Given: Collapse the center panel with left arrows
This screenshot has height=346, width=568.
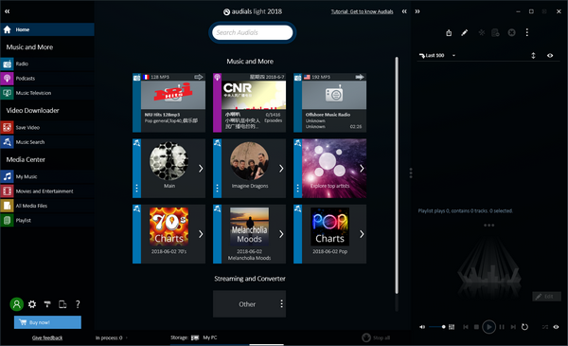Looking at the screenshot, I should [404, 11].
